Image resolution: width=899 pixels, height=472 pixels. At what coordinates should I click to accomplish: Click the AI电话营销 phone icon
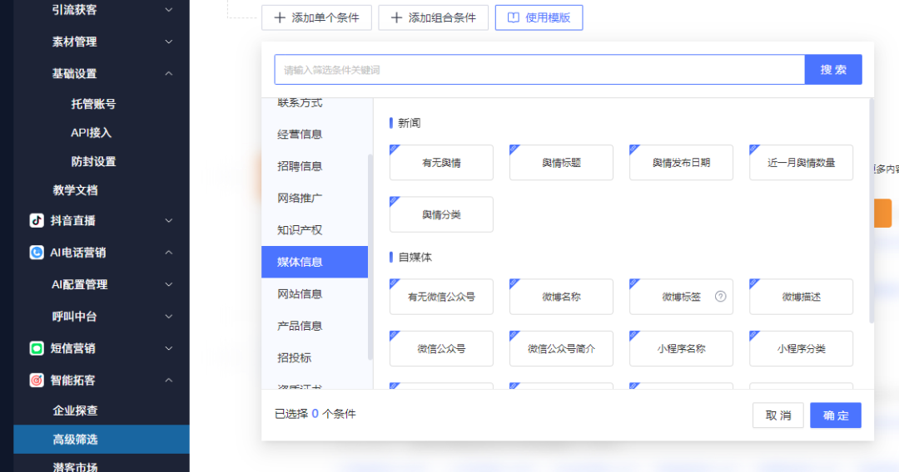[37, 253]
